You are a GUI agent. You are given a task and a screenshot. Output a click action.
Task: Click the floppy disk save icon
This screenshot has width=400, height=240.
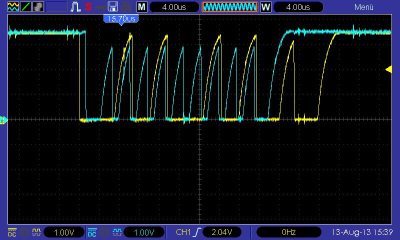coord(112,6)
